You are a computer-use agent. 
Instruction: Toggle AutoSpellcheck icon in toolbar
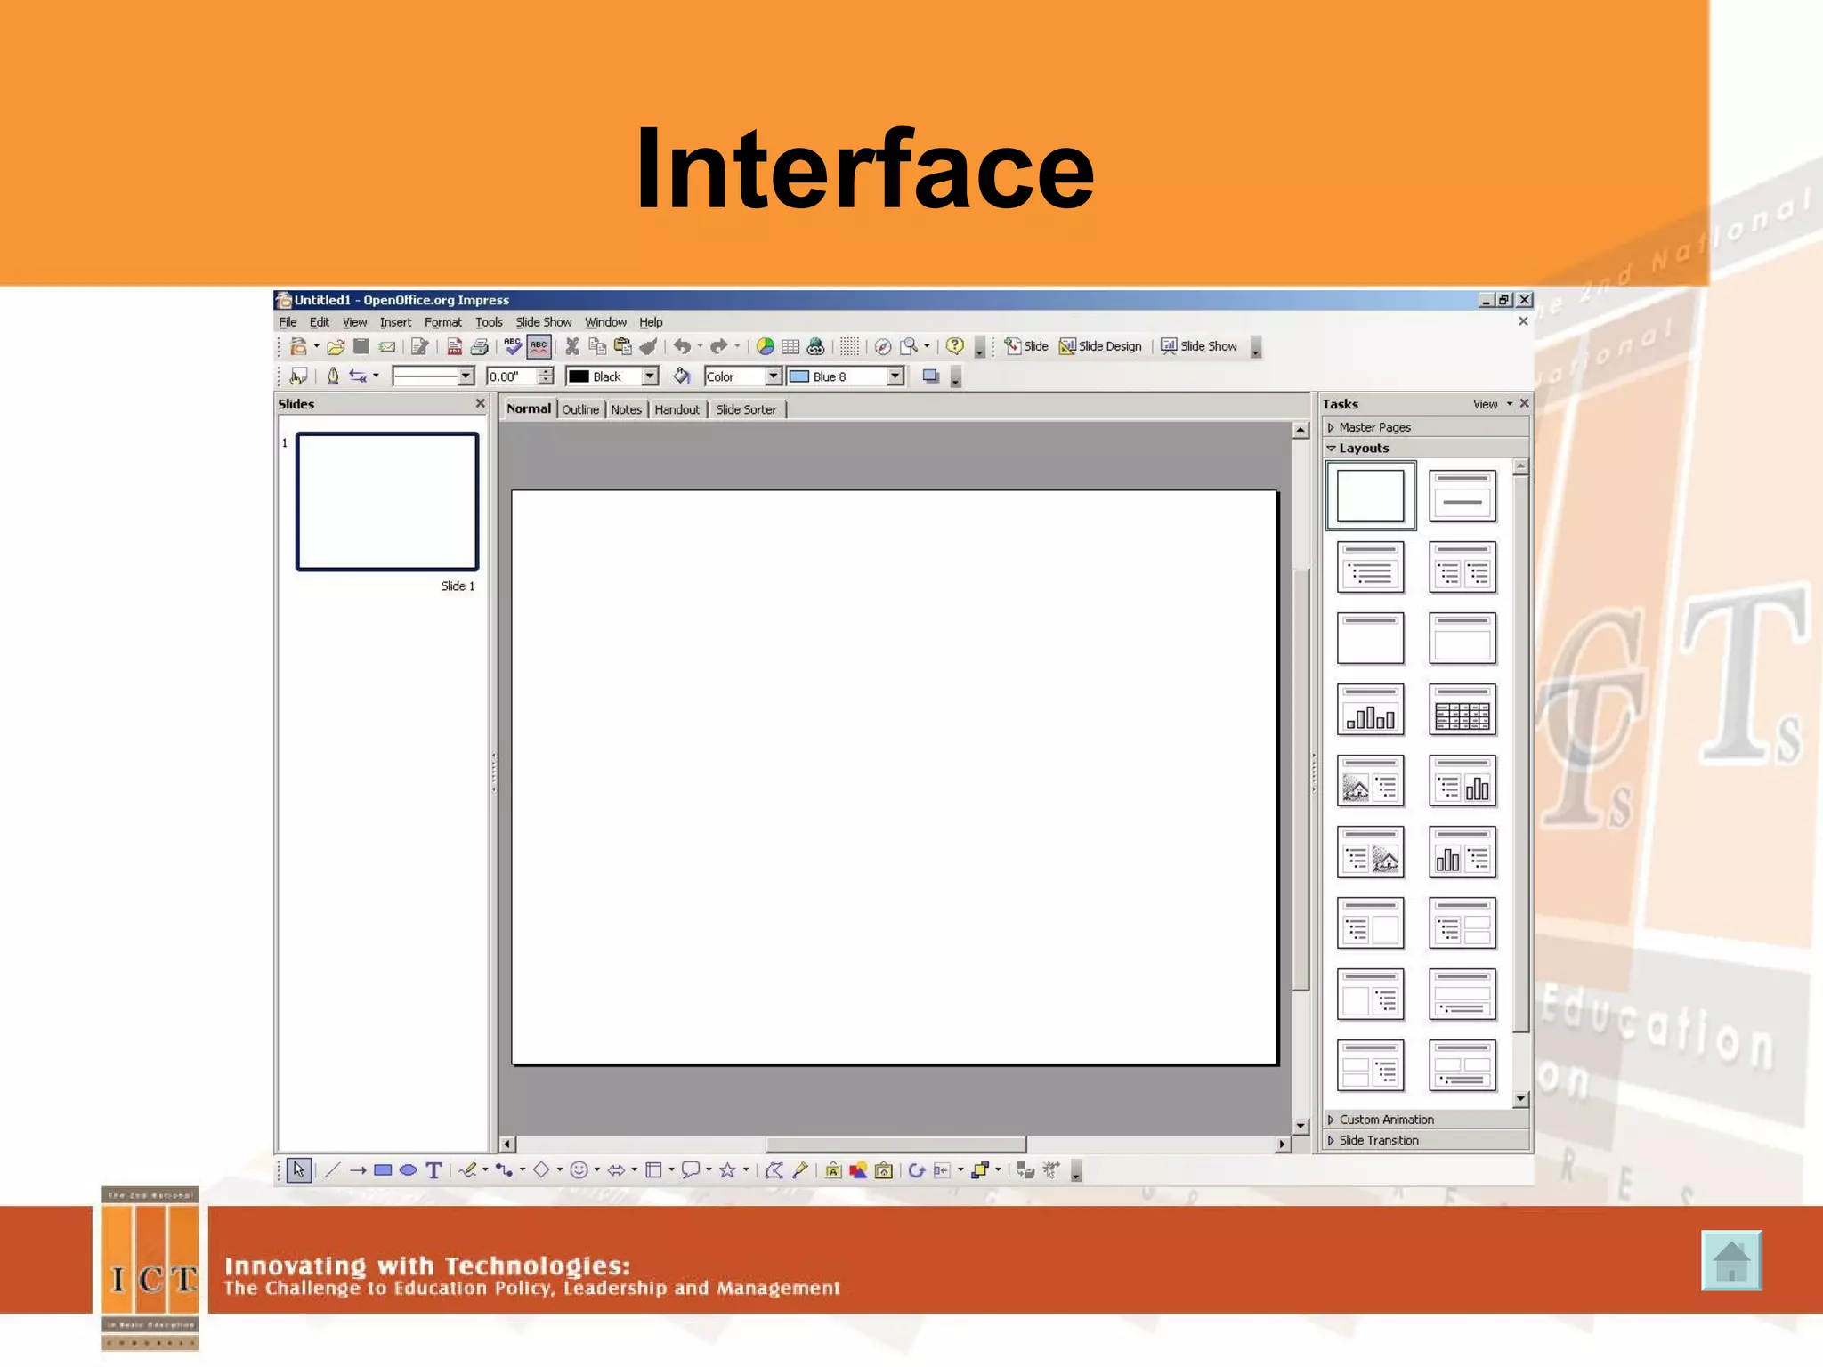coord(539,347)
